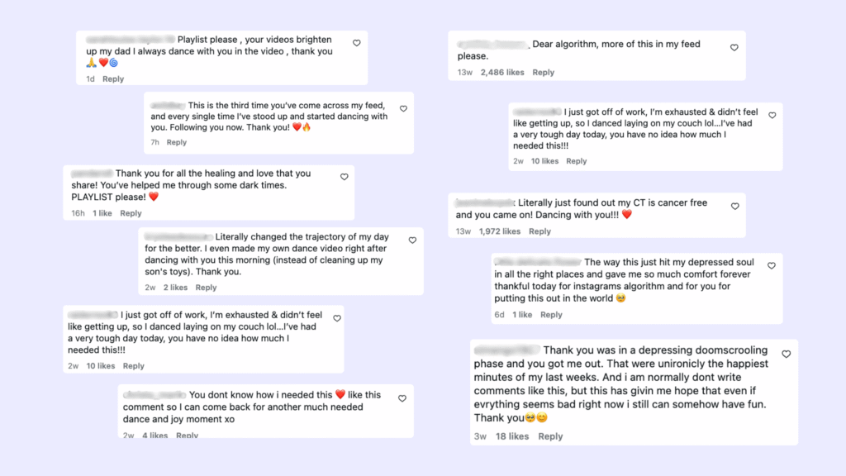Like the 'changed the trajectory of my day' comment
The width and height of the screenshot is (846, 476).
(412, 240)
